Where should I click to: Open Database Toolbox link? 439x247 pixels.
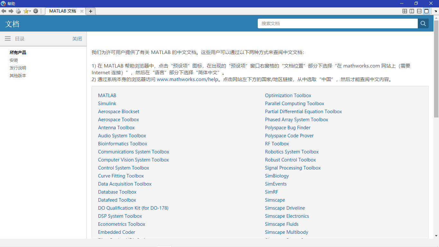(117, 192)
